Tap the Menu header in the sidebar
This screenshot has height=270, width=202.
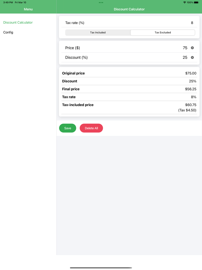[28, 9]
